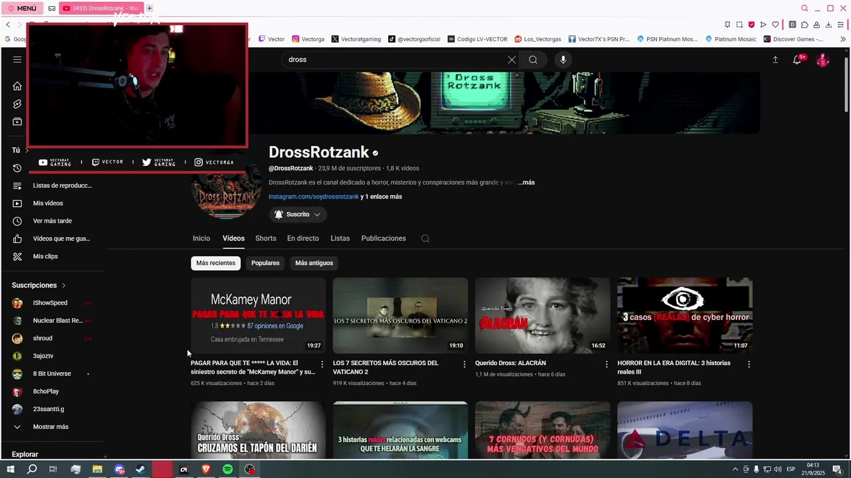Go to YouTube Home in the sidebar
The image size is (851, 478).
tap(17, 86)
